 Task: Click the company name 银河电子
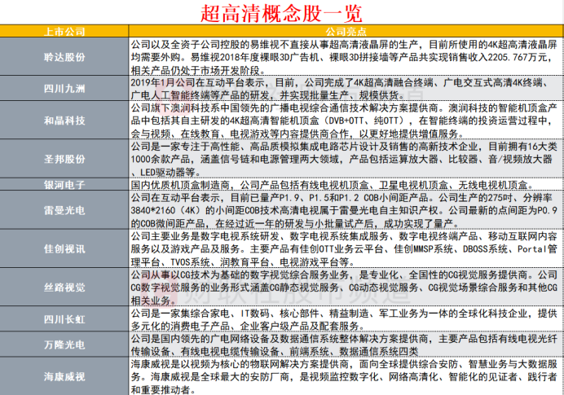(64, 185)
